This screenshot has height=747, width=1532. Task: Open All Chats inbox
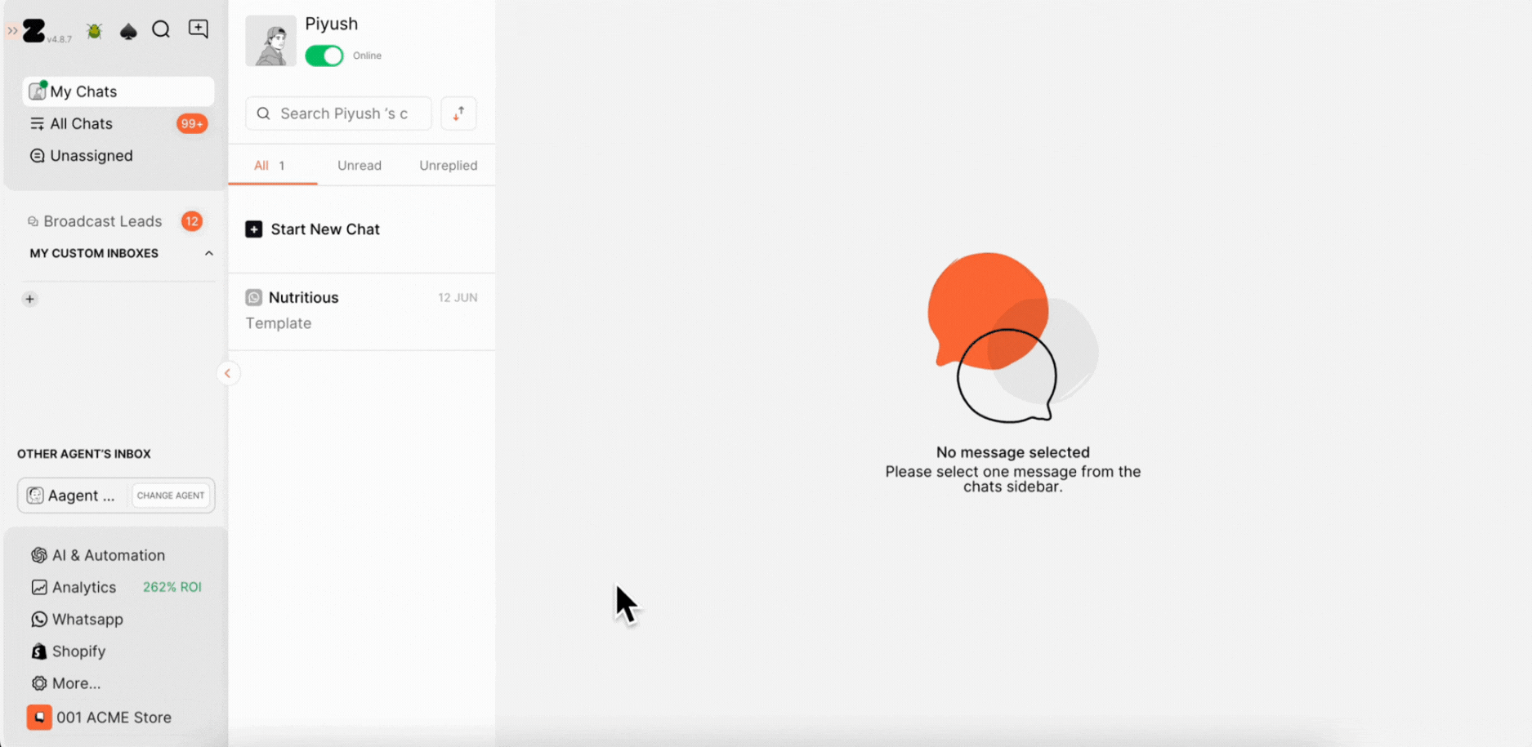tap(118, 123)
